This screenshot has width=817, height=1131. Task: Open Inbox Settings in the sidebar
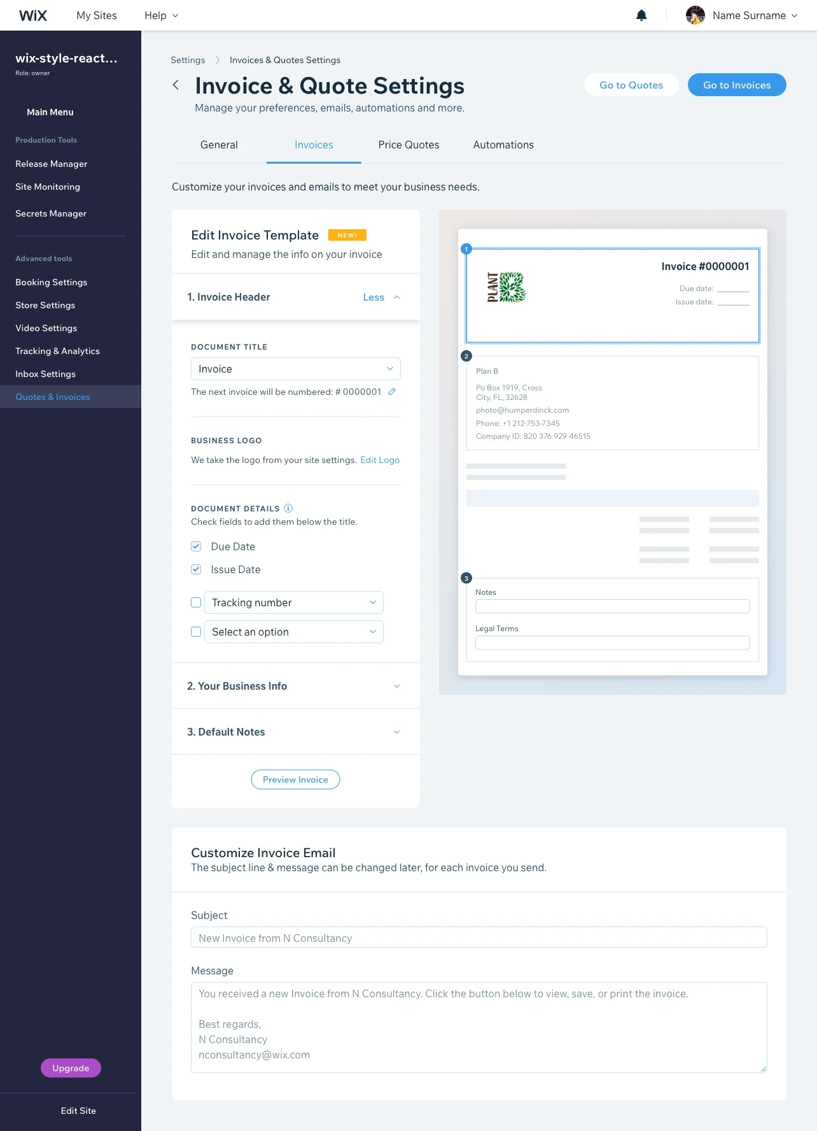click(x=46, y=374)
